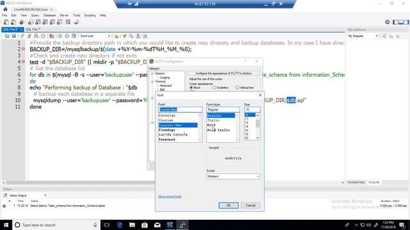
Task: Toggle the continue-on-error icon
Action: (x=51, y=36)
